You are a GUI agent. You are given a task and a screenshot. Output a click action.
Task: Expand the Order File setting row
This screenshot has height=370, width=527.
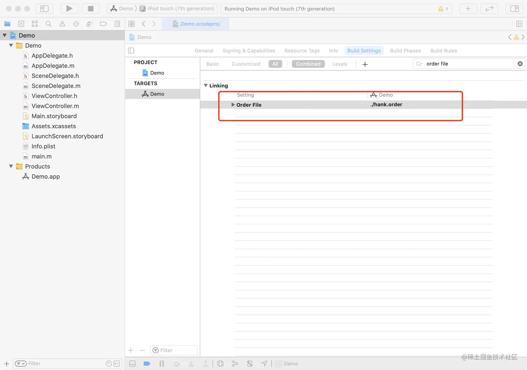[233, 105]
